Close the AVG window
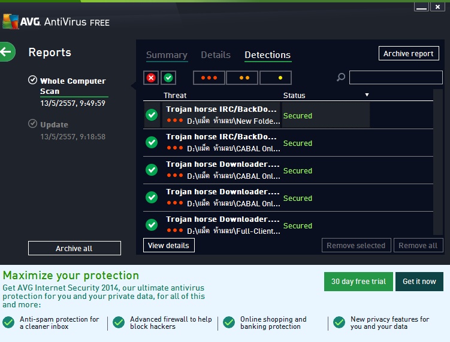 437,7
